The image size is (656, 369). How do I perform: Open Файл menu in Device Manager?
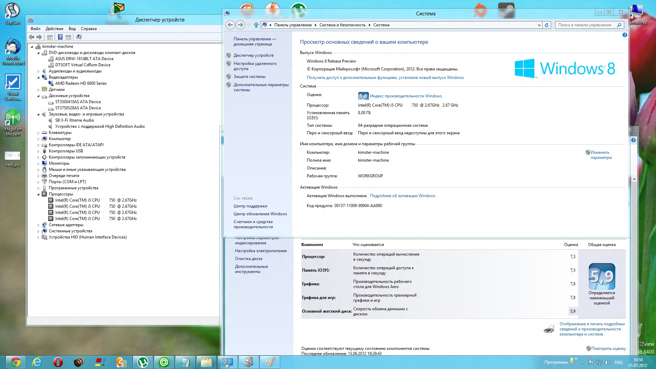pyautogui.click(x=35, y=29)
